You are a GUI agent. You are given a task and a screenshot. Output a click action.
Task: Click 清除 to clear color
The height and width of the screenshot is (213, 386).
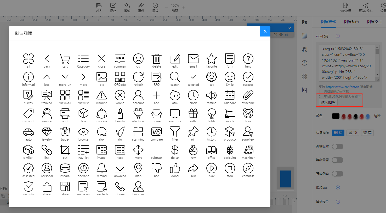click(377, 116)
